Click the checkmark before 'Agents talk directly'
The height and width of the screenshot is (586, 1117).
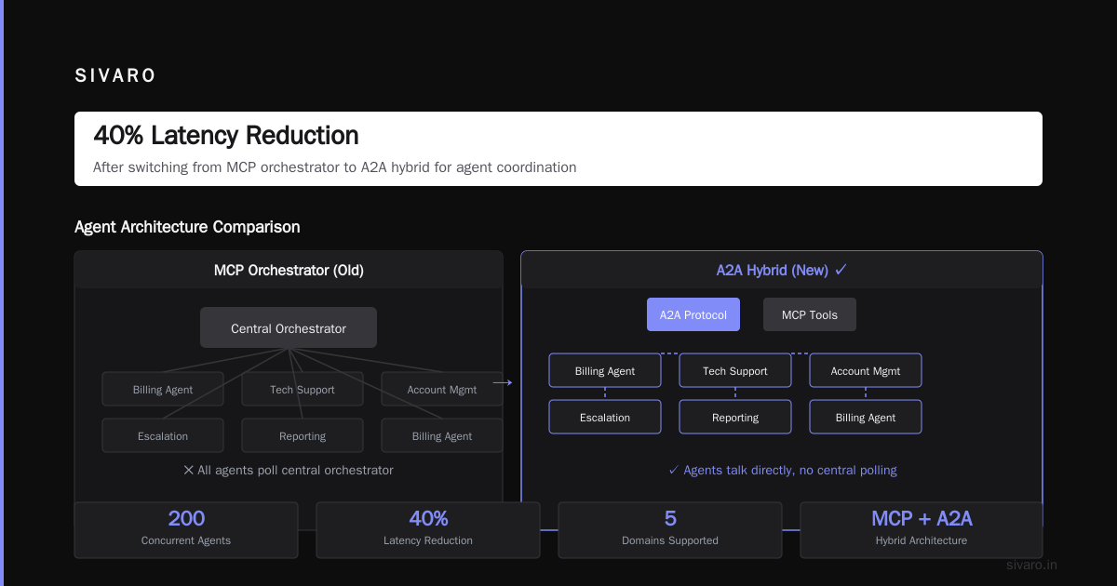pyautogui.click(x=674, y=471)
